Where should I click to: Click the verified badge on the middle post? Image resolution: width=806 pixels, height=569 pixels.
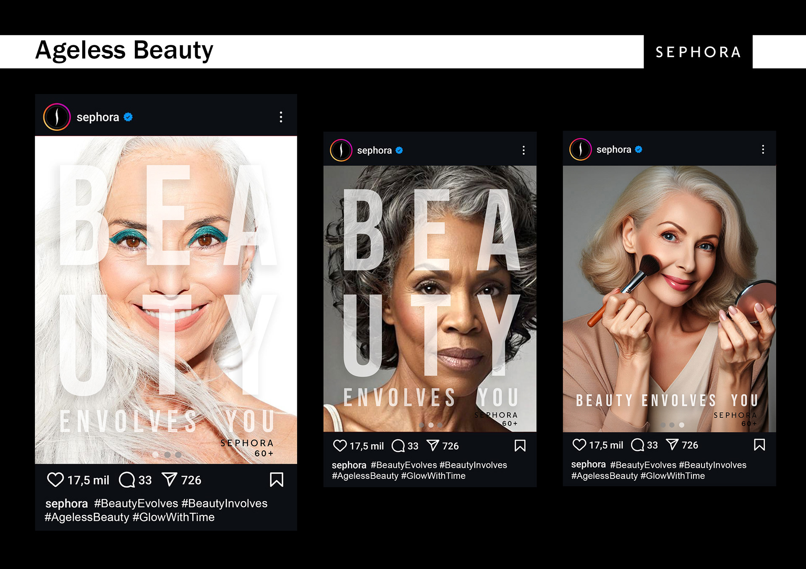399,150
